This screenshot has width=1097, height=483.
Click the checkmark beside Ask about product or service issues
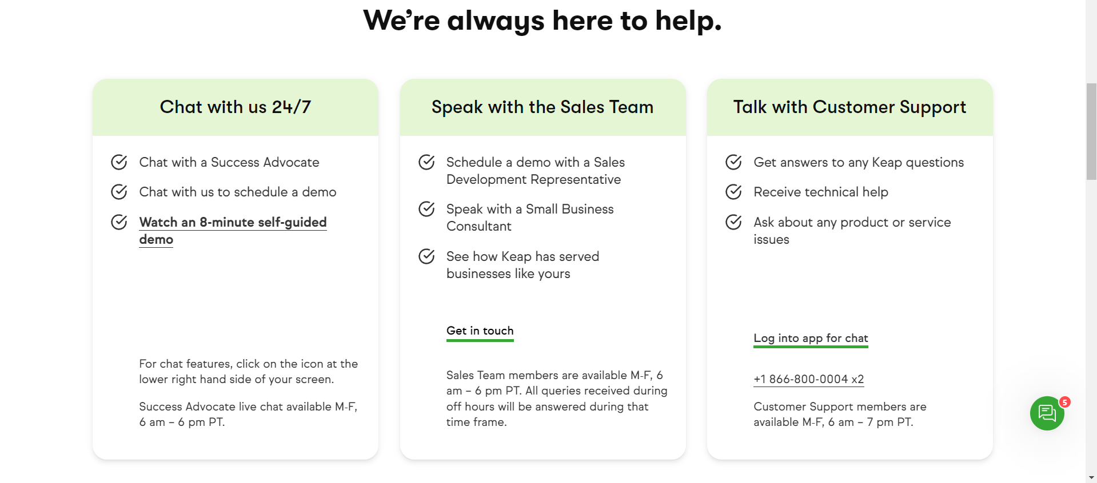(733, 222)
